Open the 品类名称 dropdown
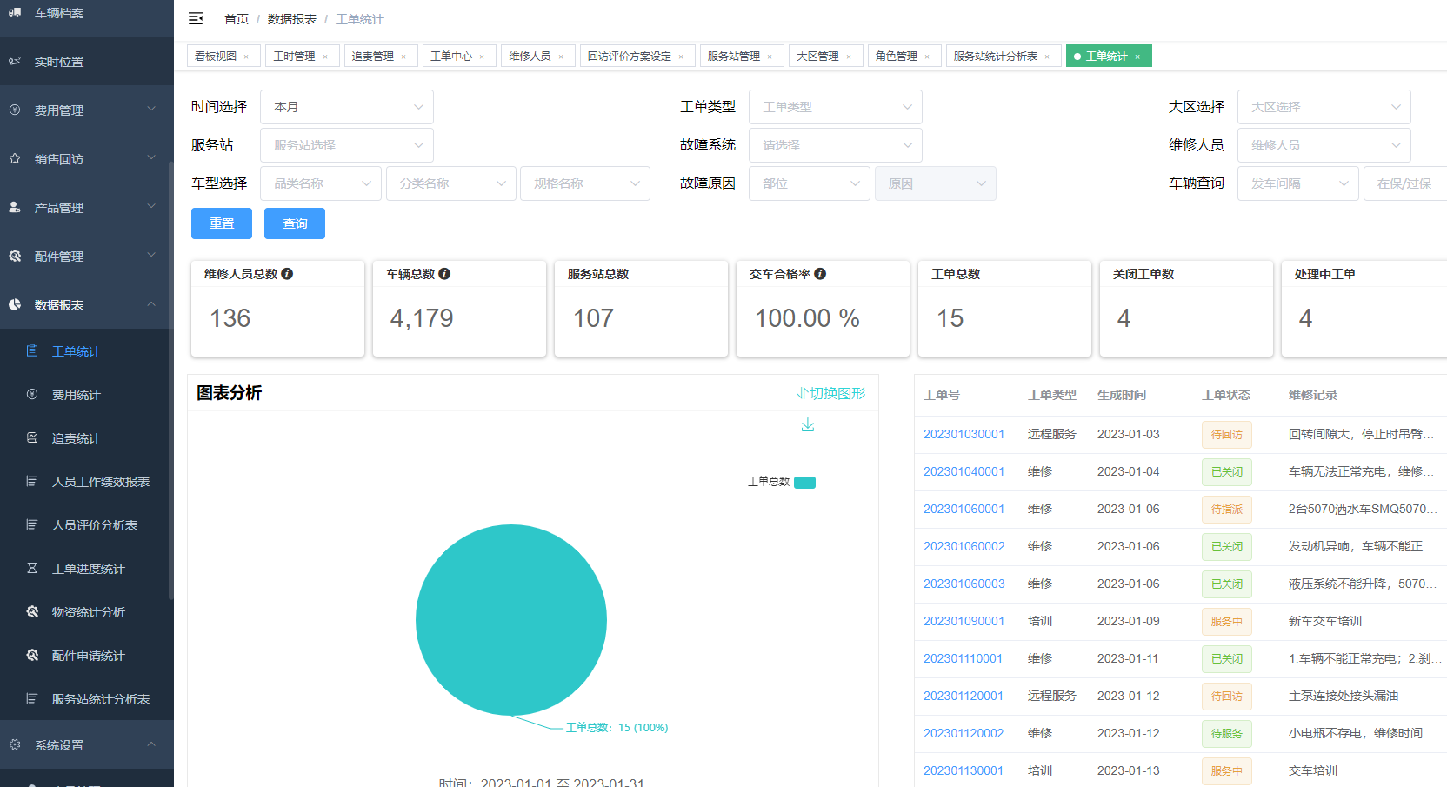This screenshot has width=1447, height=787. pos(321,183)
